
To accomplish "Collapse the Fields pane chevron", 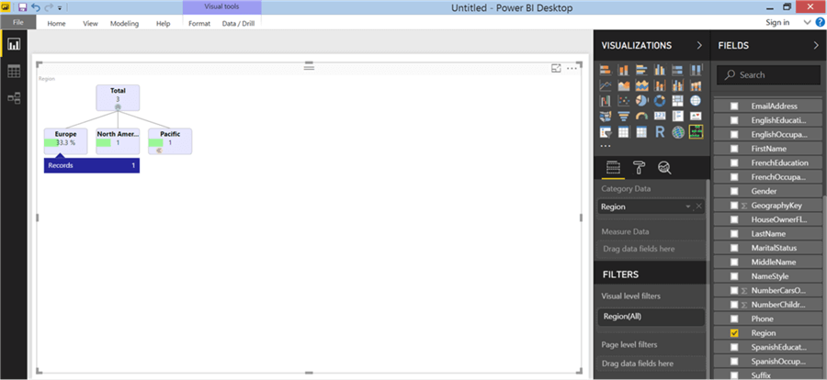I will pyautogui.click(x=816, y=45).
